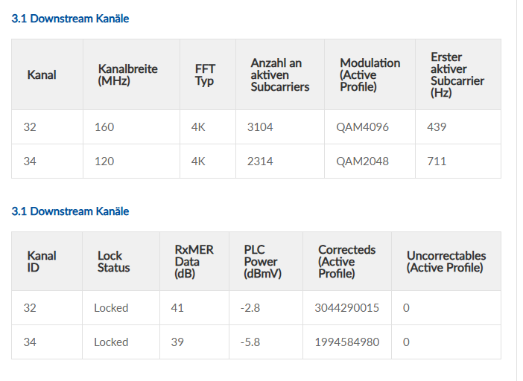Click the -5.8 PLC power cell

251,342
